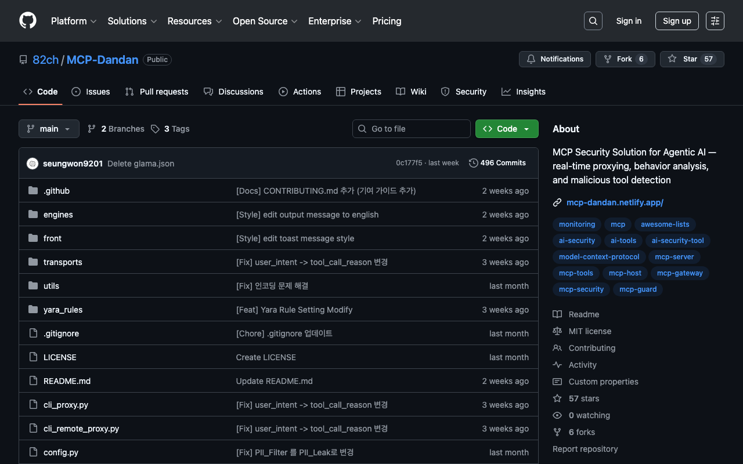Expand the main branch dropdown
The height and width of the screenshot is (464, 743).
[x=49, y=129]
